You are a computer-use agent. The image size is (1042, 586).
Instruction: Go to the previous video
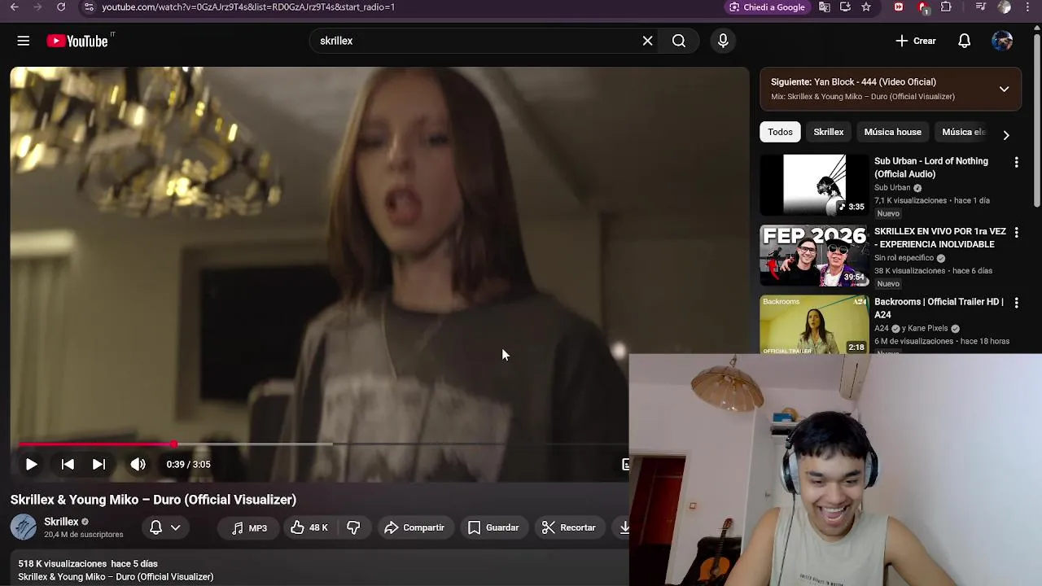[68, 464]
